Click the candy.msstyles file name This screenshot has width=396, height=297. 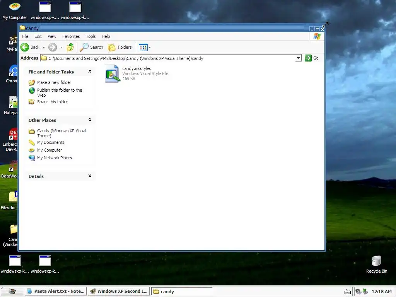137,68
